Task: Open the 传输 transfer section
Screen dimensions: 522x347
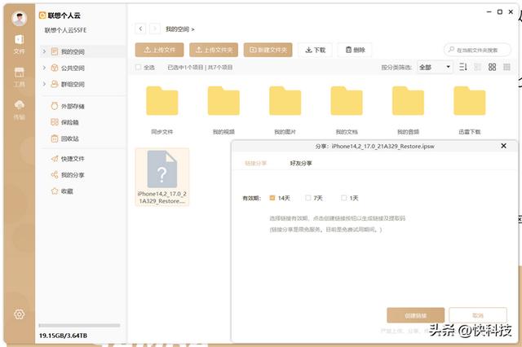Action: click(19, 110)
